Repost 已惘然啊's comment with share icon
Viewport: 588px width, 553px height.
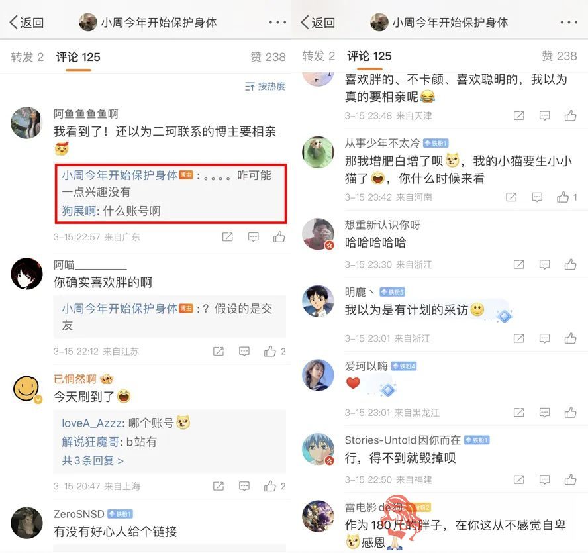[x=219, y=486]
